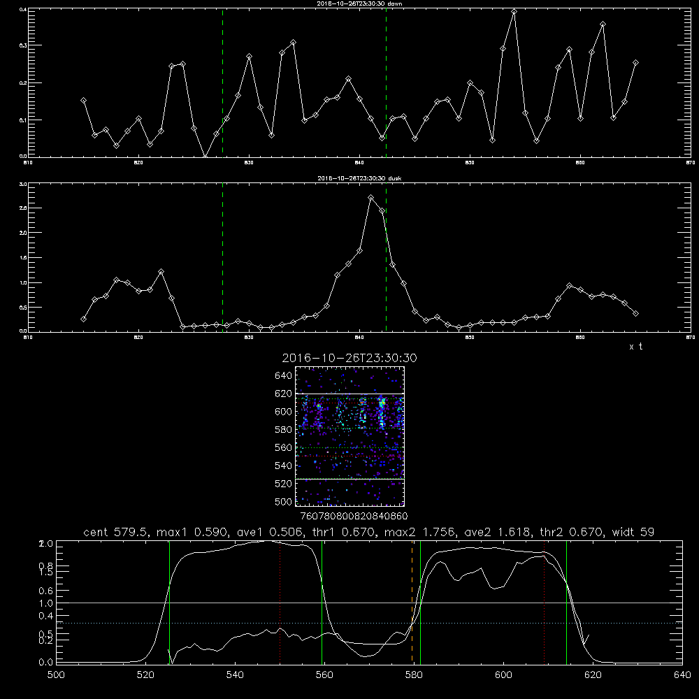This screenshot has width=699, height=699.
Task: Click the 'cent 579.5' value in the stats line
Action: pos(115,532)
